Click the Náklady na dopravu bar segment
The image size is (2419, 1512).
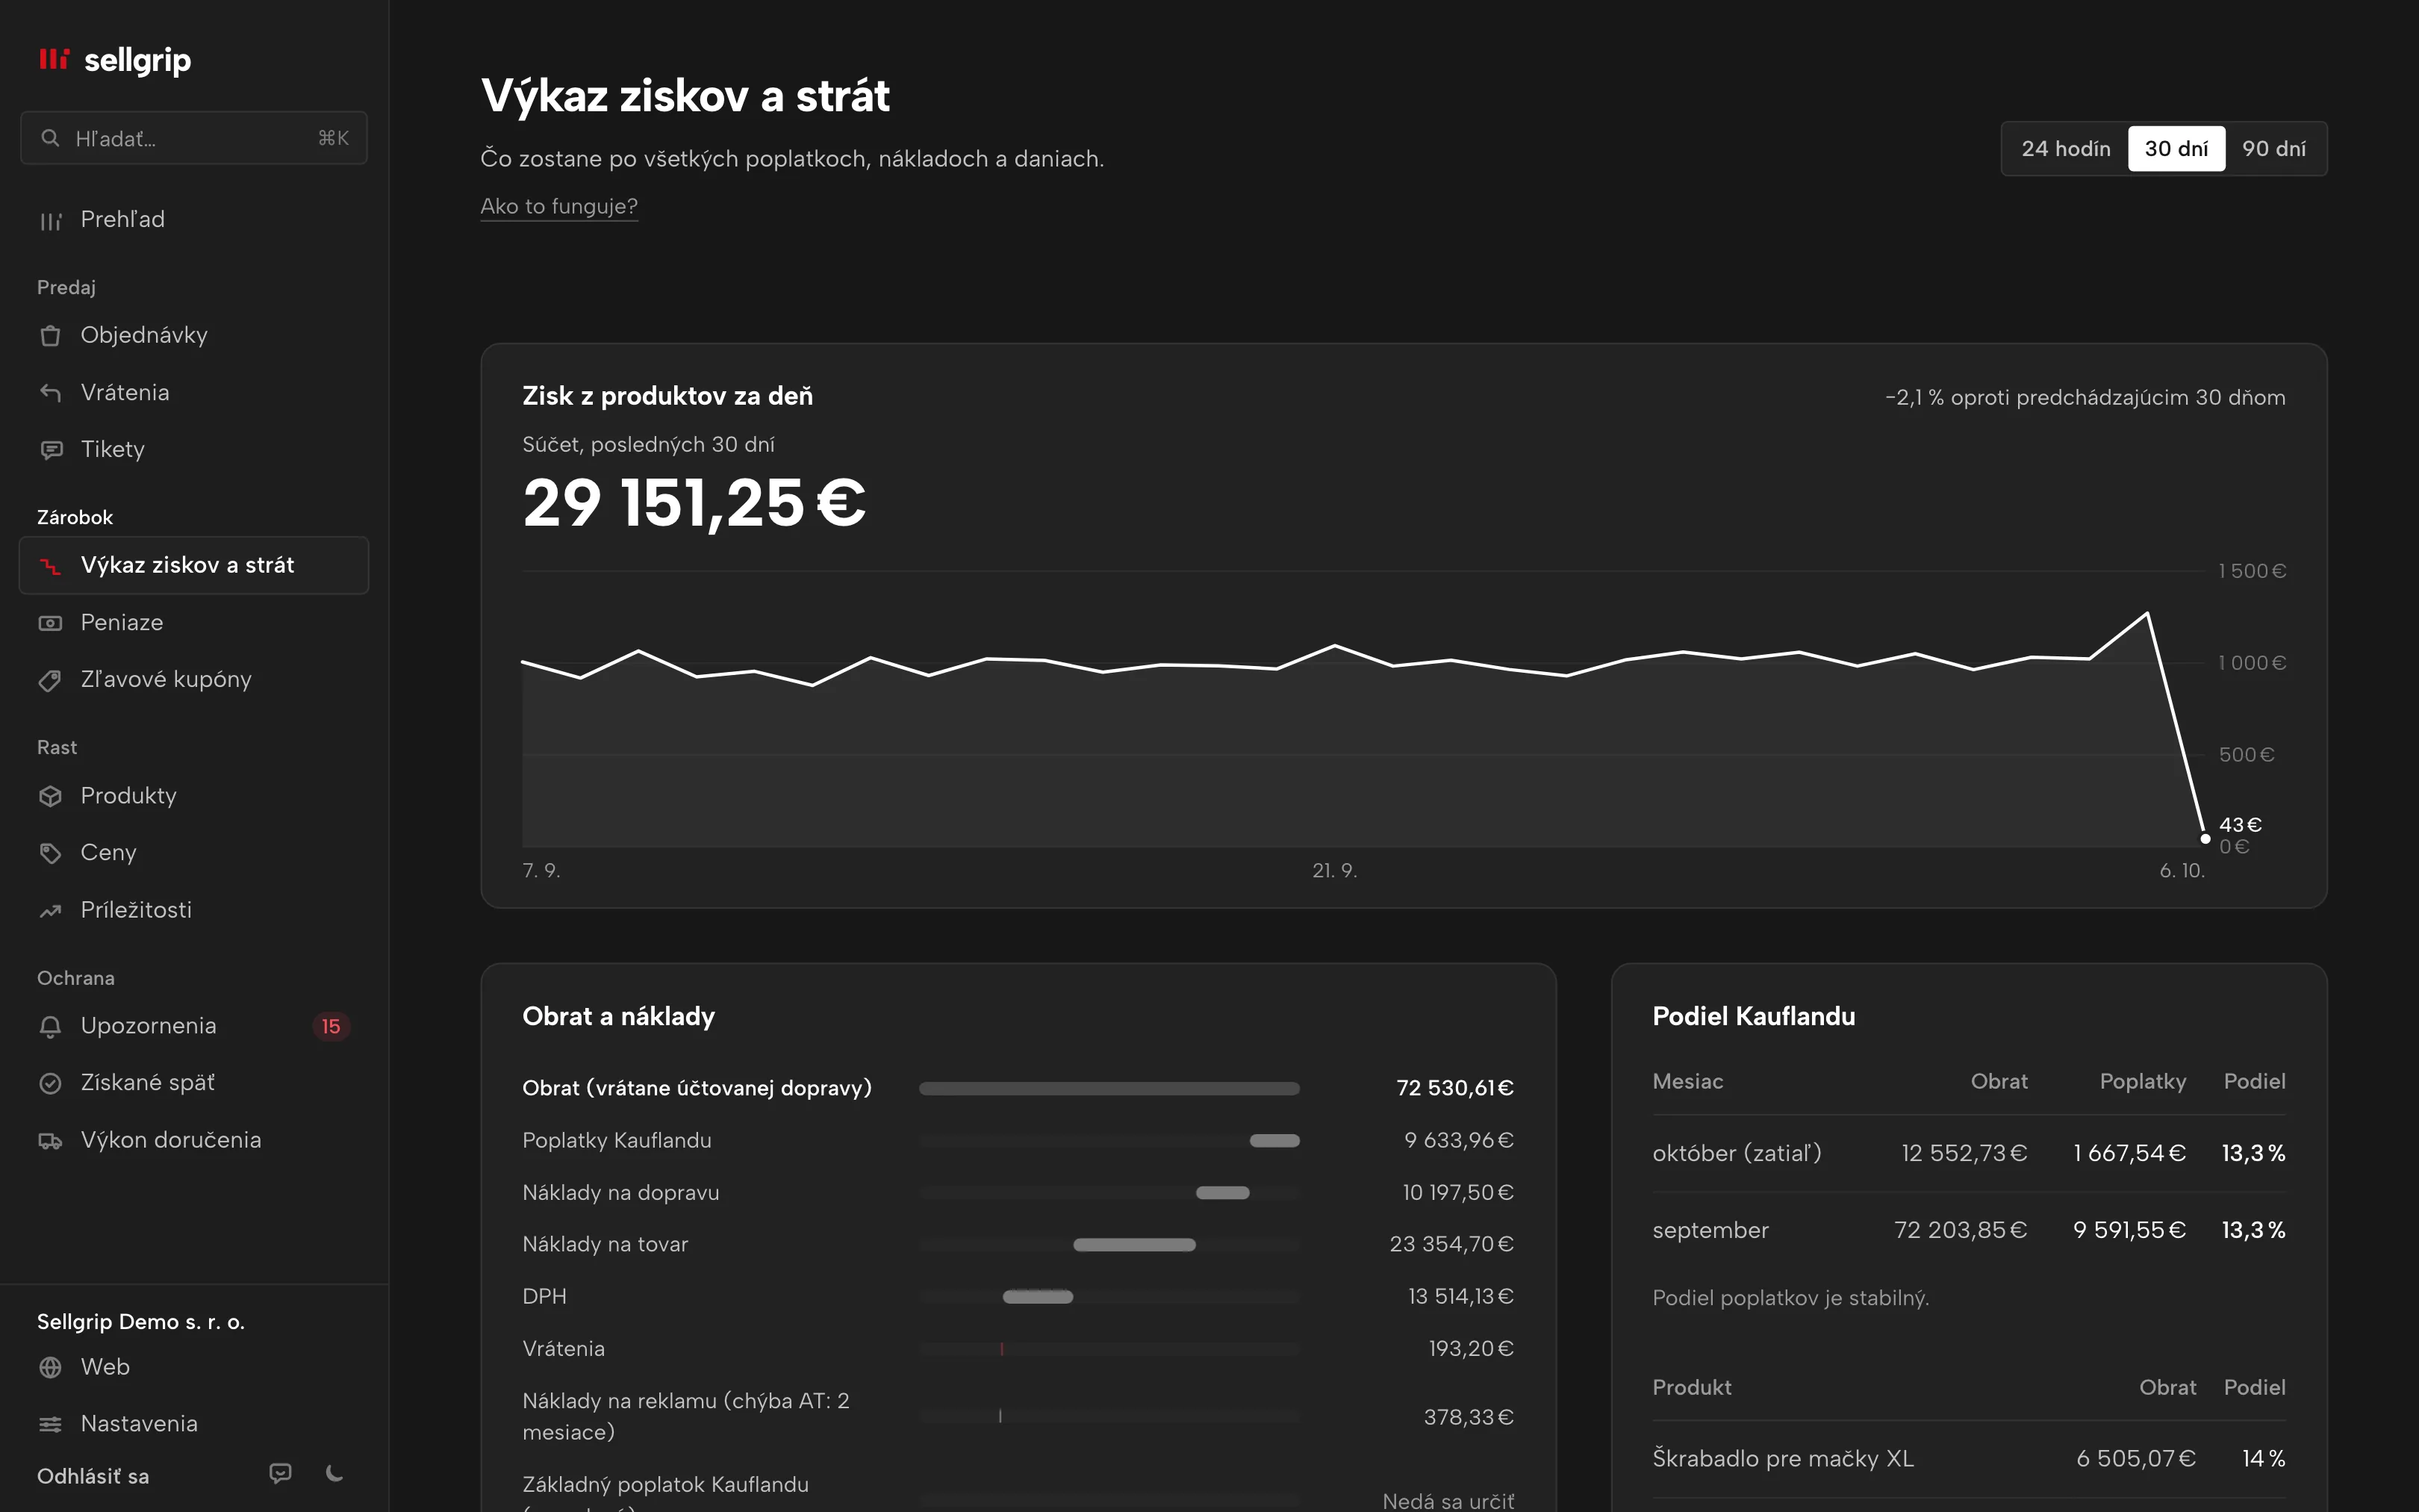pyautogui.click(x=1222, y=1193)
